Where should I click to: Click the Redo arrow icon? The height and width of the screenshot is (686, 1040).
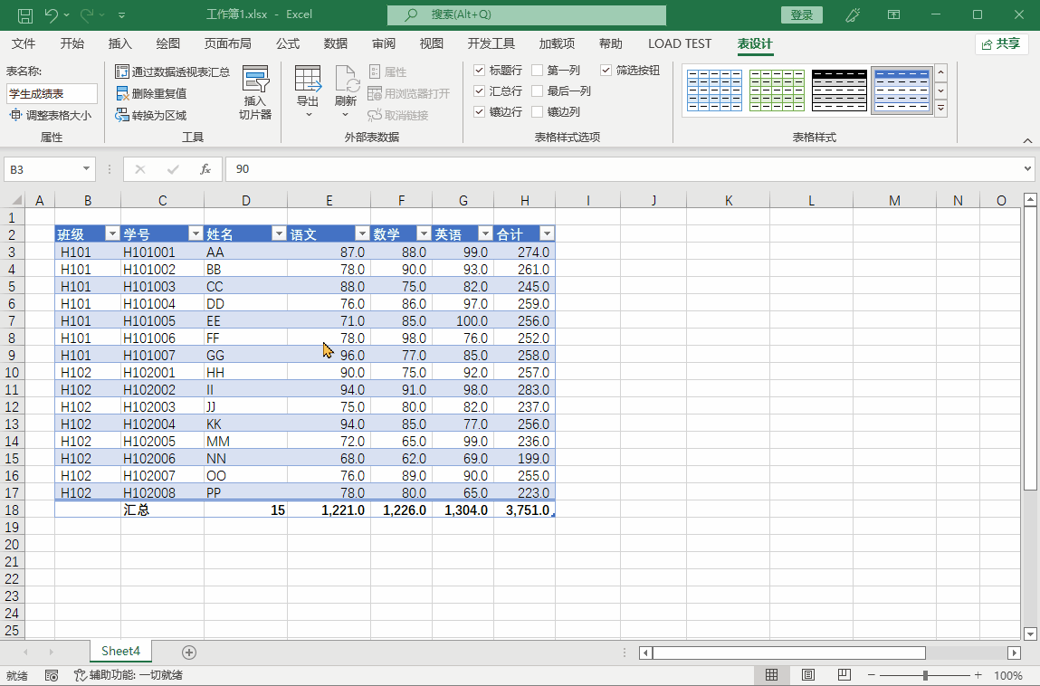[x=87, y=14]
